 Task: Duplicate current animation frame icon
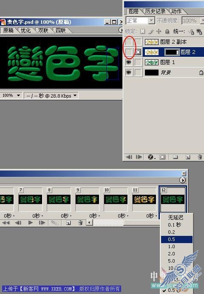tap(68, 223)
